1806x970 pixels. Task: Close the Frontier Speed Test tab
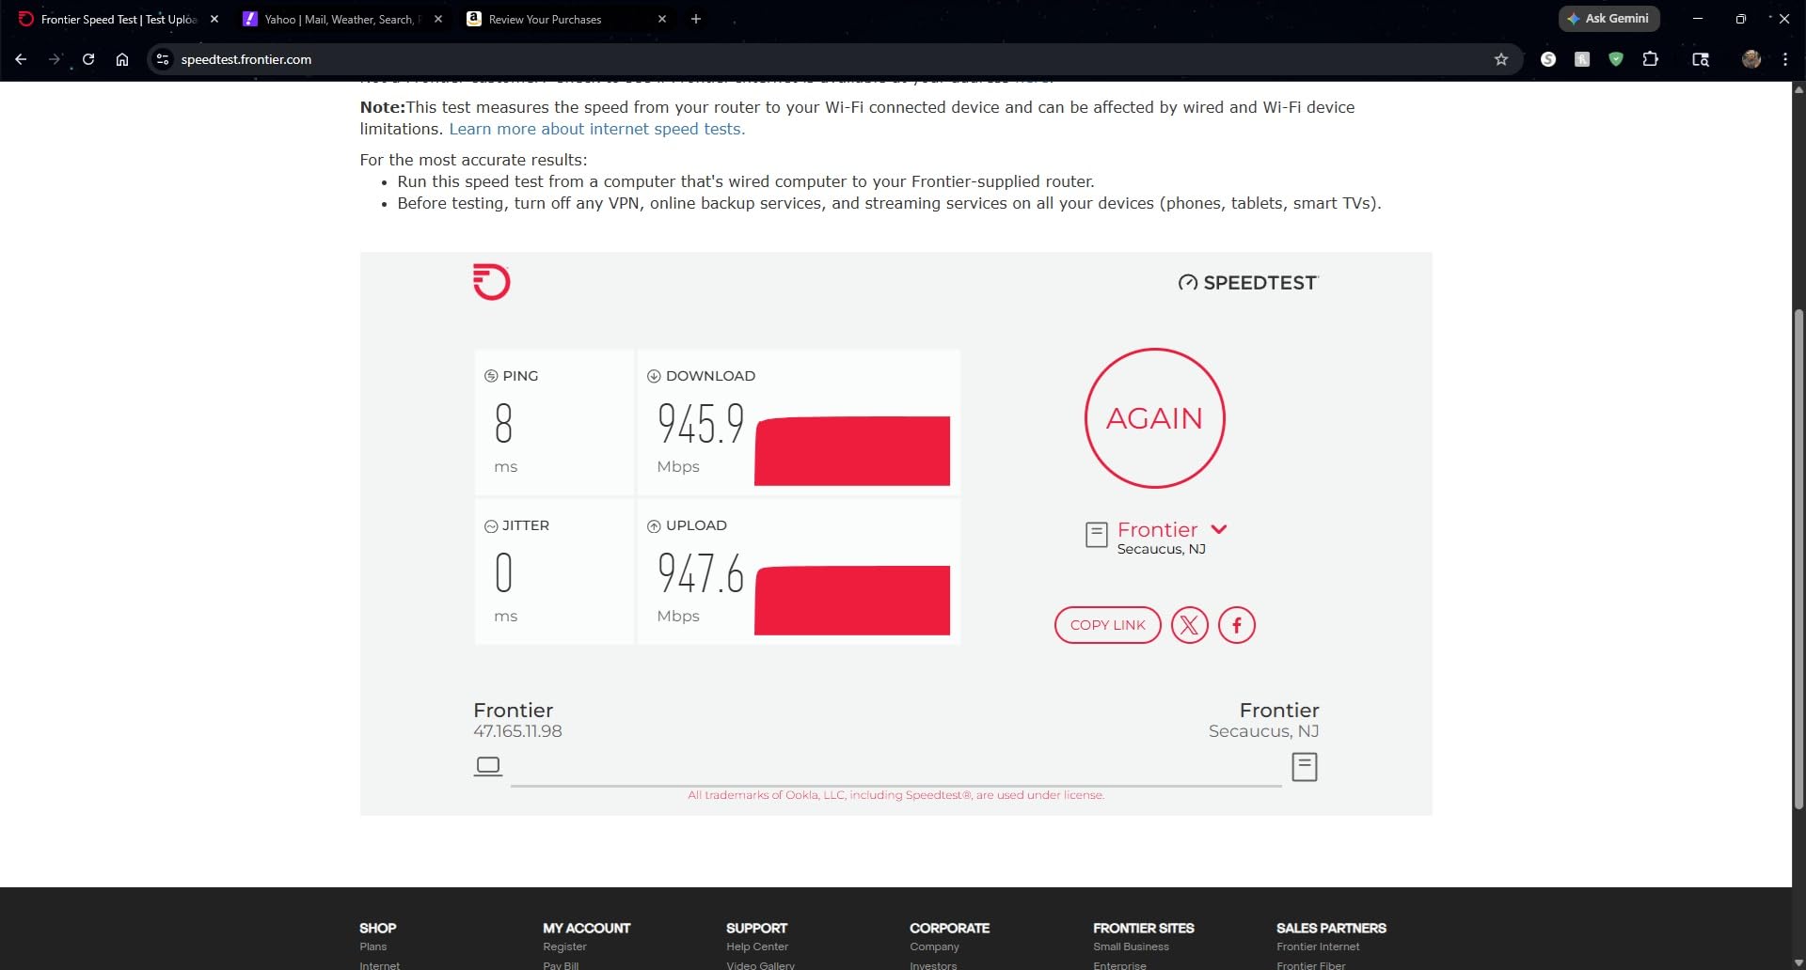tap(214, 19)
